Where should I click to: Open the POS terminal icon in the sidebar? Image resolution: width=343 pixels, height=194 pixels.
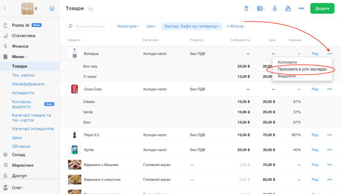click(x=52, y=9)
